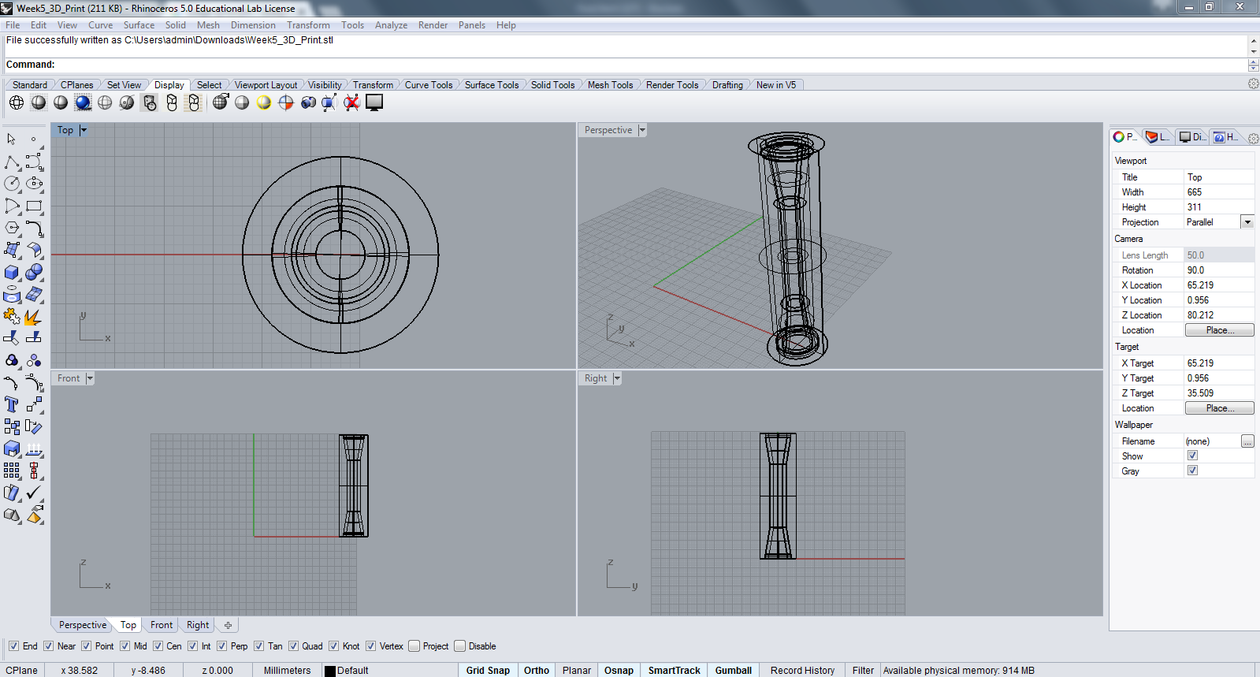
Task: Click Millimeters units in status bar
Action: (287, 671)
